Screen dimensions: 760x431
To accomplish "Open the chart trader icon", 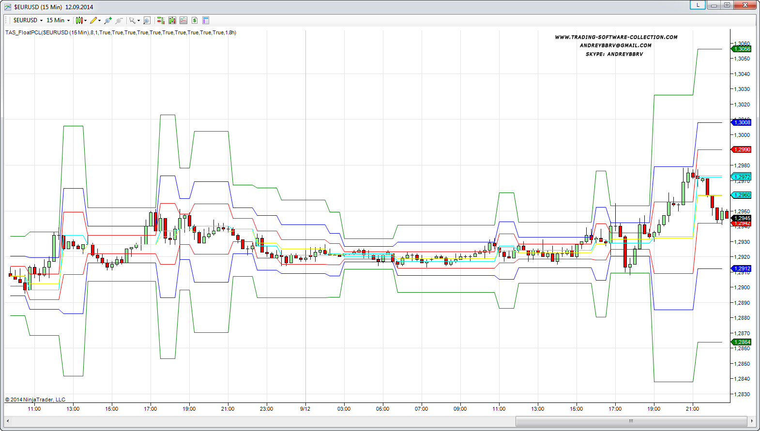I will point(161,20).
